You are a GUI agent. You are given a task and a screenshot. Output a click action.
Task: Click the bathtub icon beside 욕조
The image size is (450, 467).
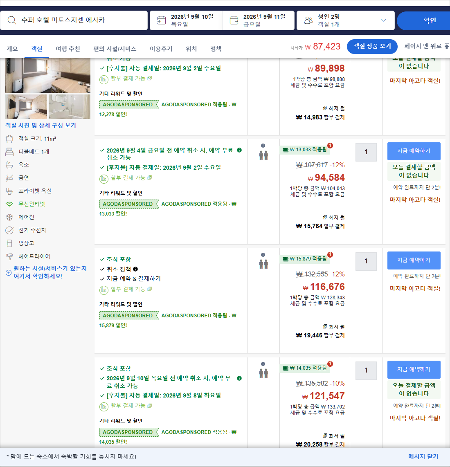[9, 165]
